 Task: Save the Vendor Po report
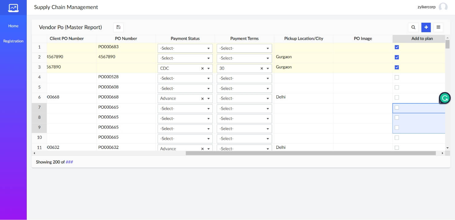[118, 27]
